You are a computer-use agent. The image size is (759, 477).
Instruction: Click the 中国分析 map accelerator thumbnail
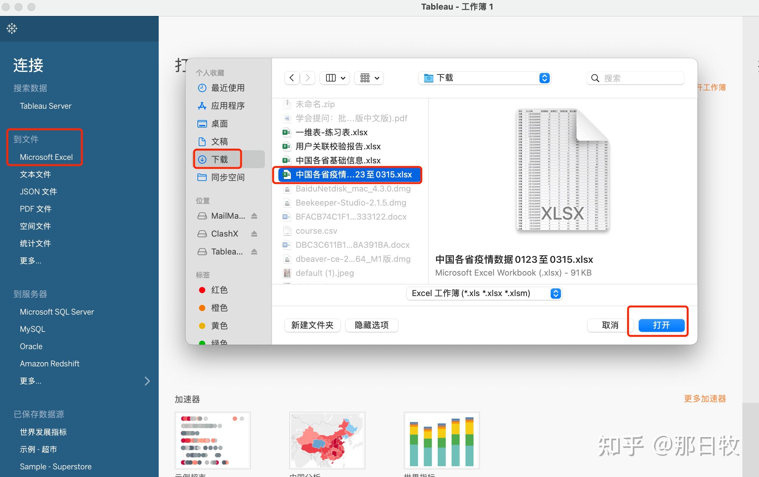(327, 440)
